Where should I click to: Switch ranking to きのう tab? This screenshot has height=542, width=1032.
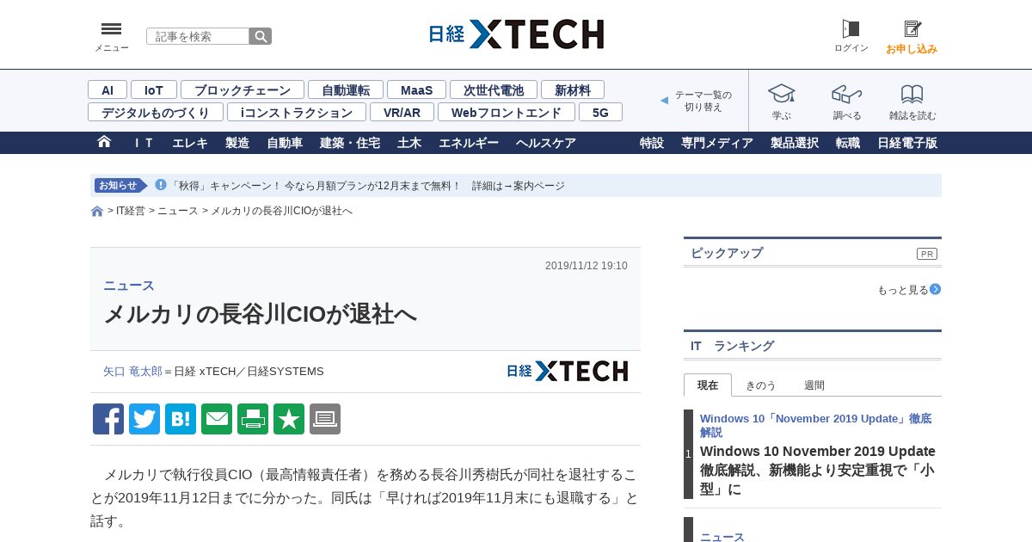click(x=760, y=385)
